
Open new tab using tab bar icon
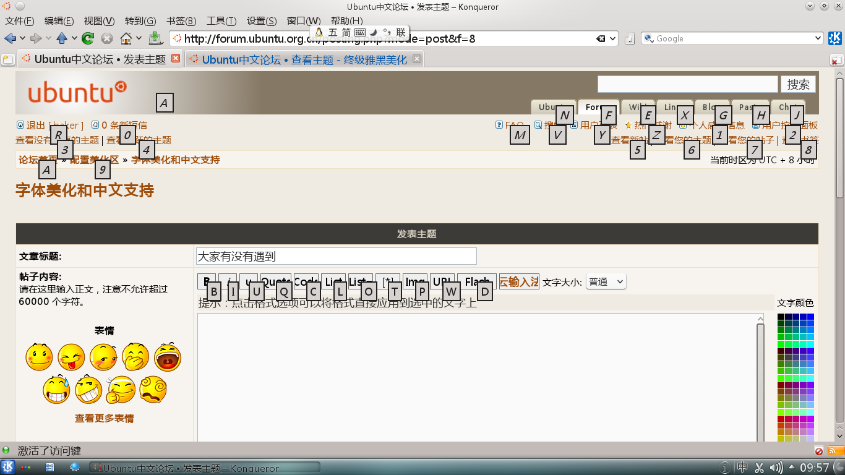coord(8,60)
